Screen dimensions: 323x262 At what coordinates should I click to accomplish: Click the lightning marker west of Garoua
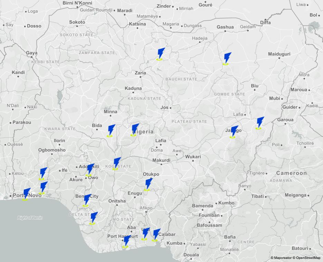(x=260, y=123)
